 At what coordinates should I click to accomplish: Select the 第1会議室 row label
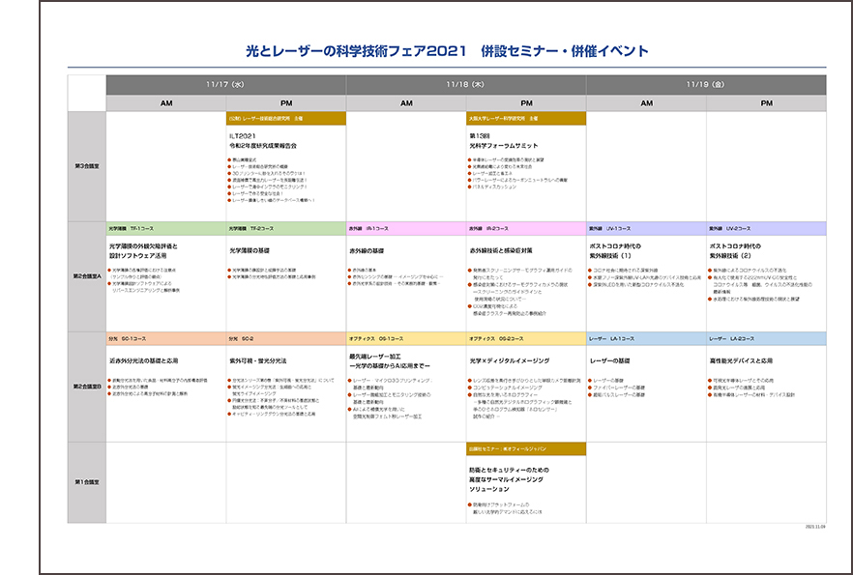coord(86,481)
